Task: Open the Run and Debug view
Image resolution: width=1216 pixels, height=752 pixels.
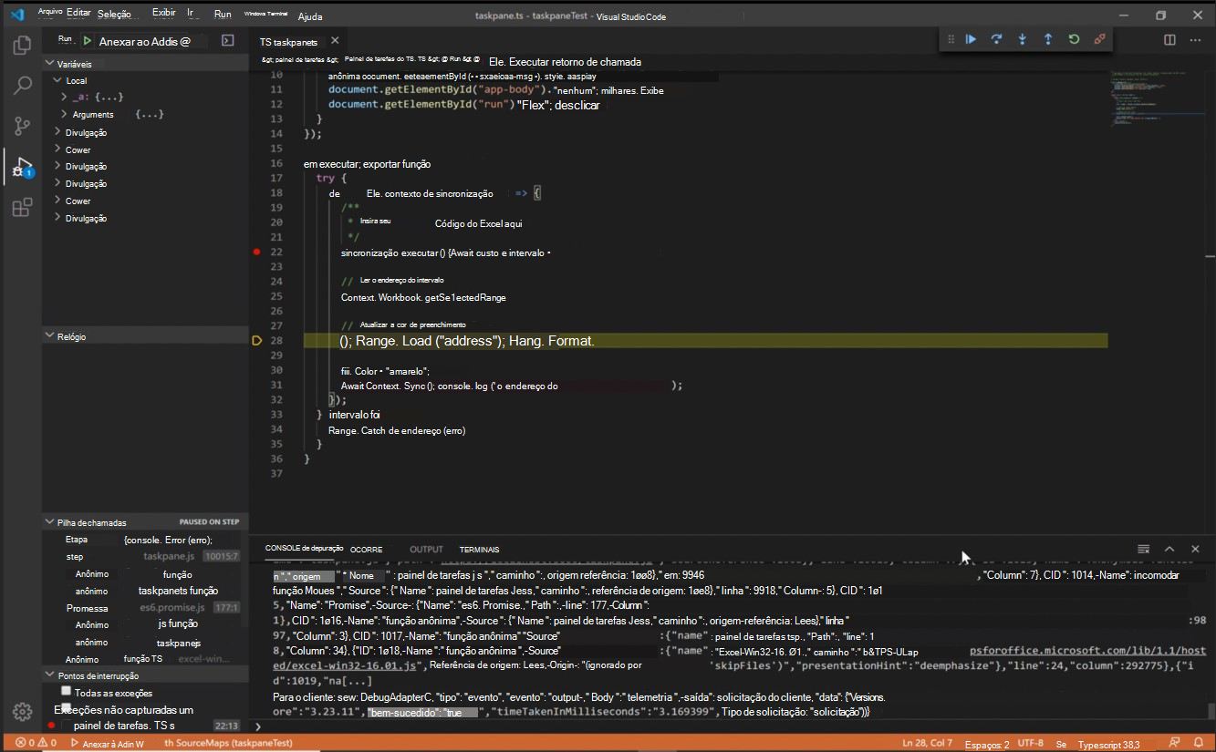Action: point(22,168)
